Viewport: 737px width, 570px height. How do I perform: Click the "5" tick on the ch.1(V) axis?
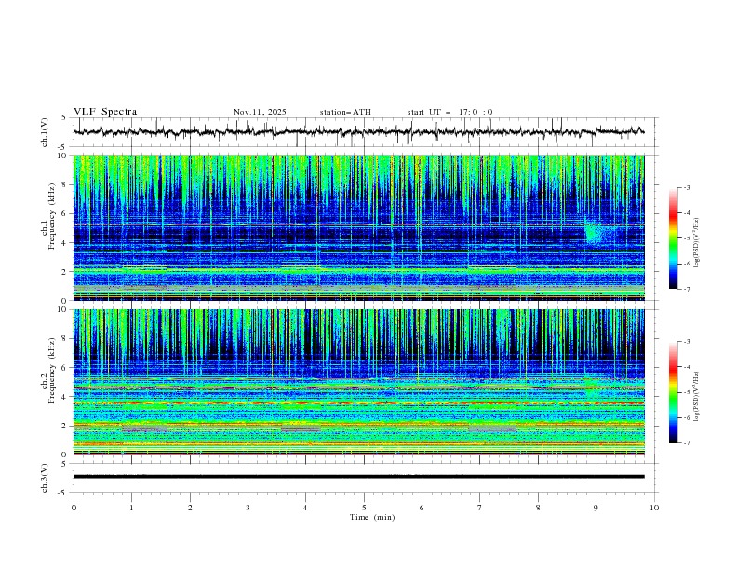tap(64, 118)
